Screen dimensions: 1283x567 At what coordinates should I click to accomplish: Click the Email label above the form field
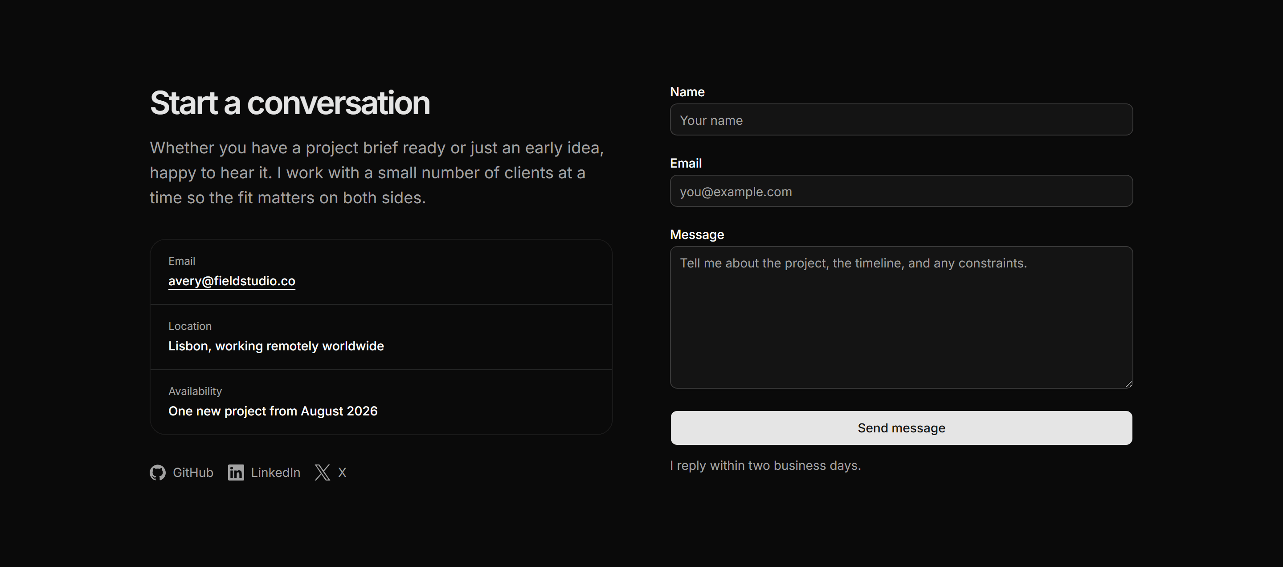click(x=685, y=163)
